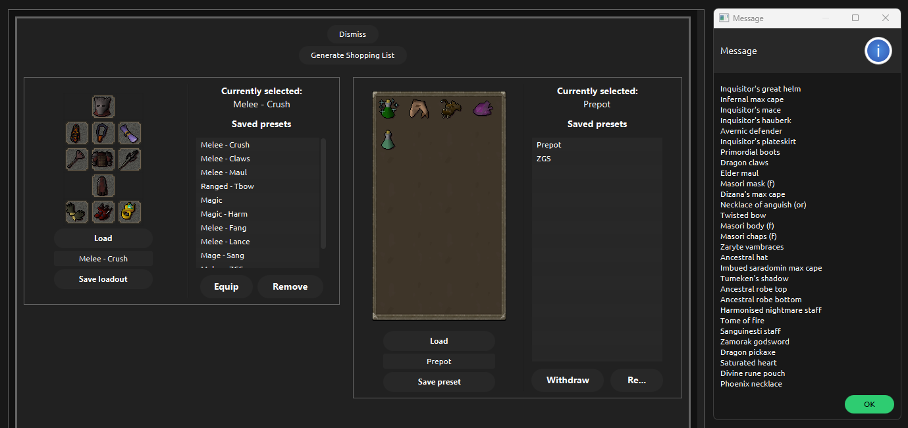Select the Inquisitor's mace weapon slot
Image resolution: width=908 pixels, height=428 pixels.
(x=77, y=159)
